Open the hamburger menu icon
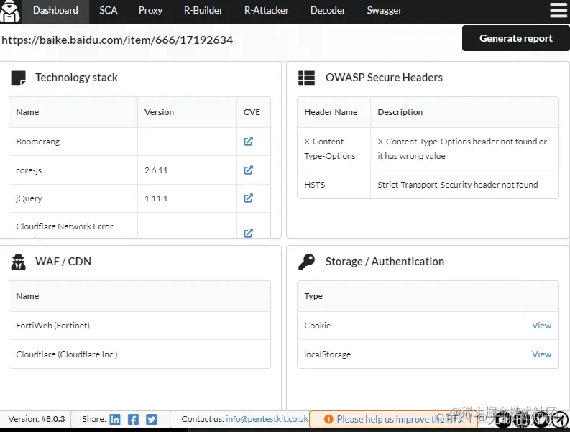 tap(558, 10)
